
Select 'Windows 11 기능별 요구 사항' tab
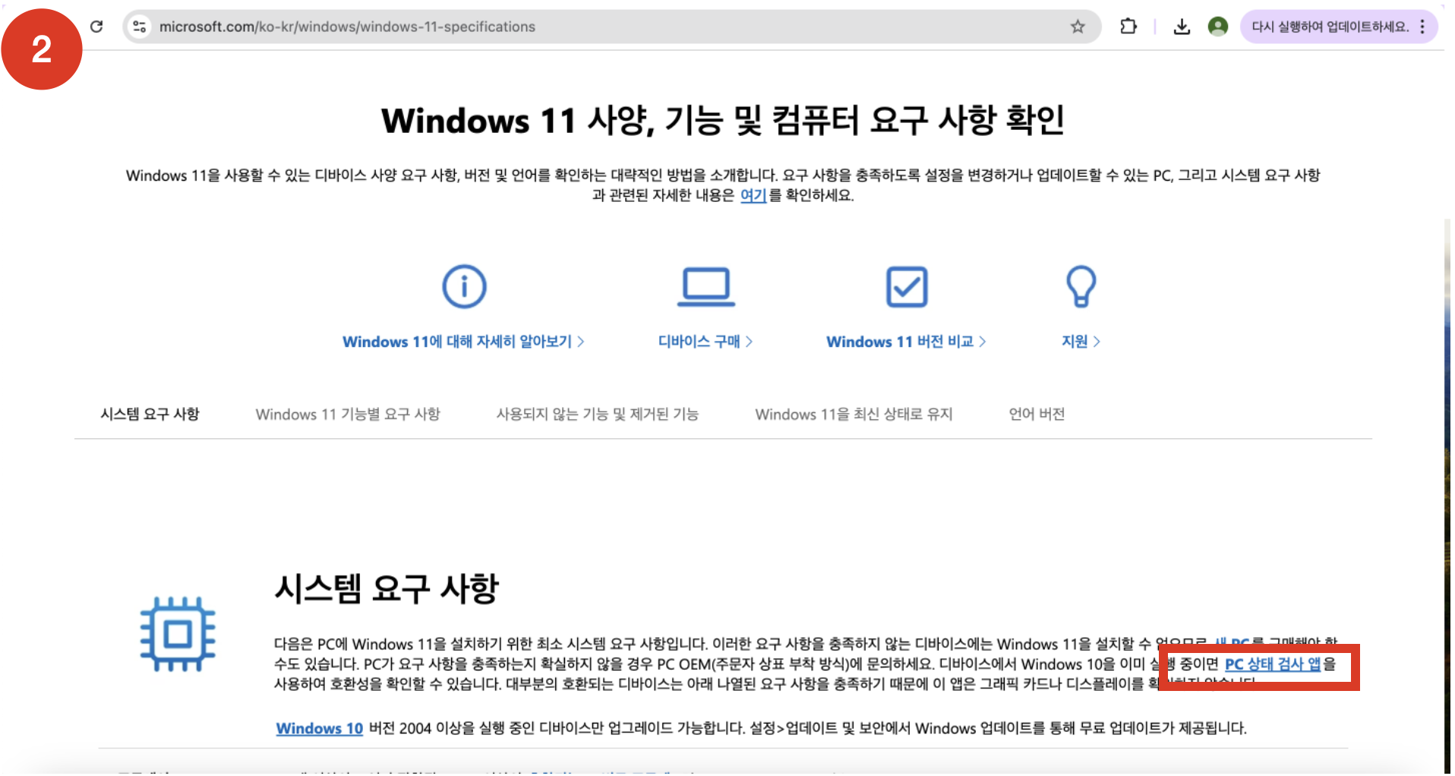pyautogui.click(x=348, y=414)
